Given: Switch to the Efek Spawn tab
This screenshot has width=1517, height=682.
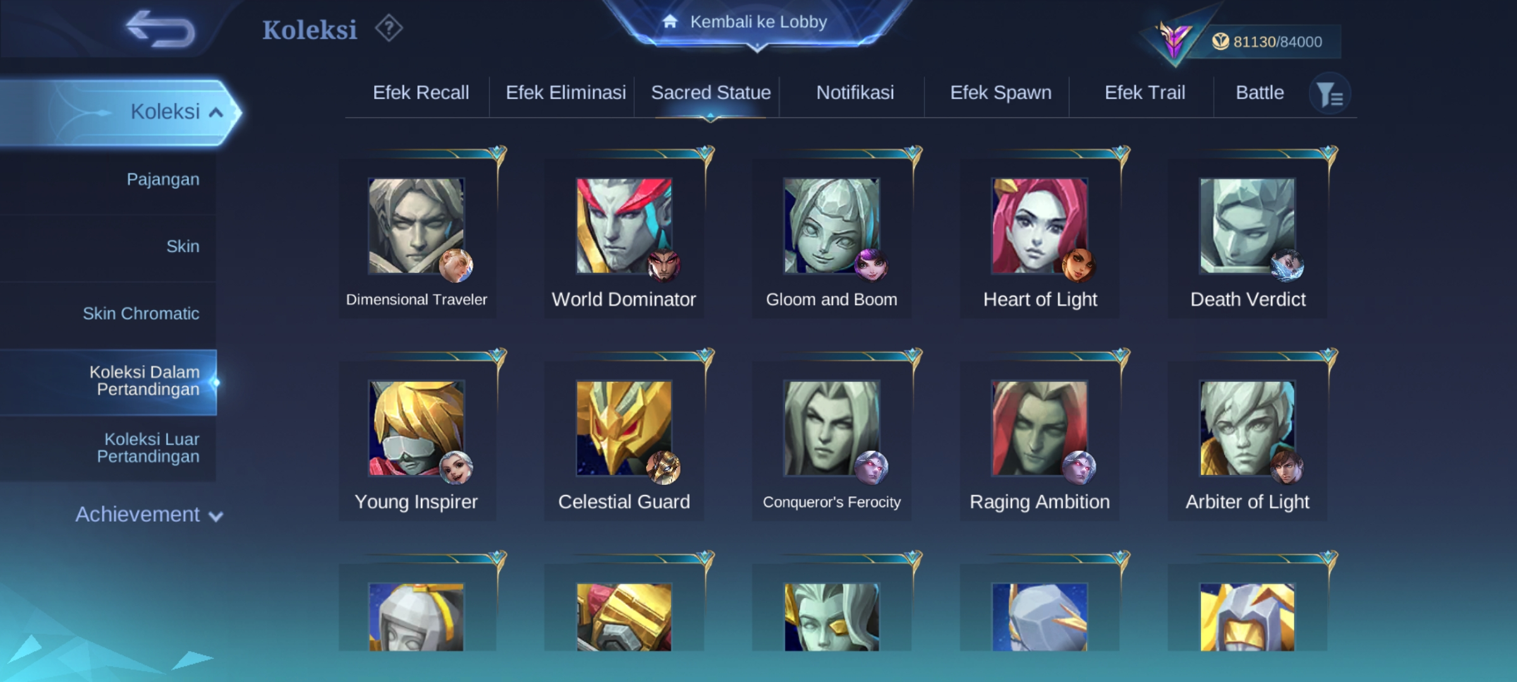Looking at the screenshot, I should tap(1001, 93).
